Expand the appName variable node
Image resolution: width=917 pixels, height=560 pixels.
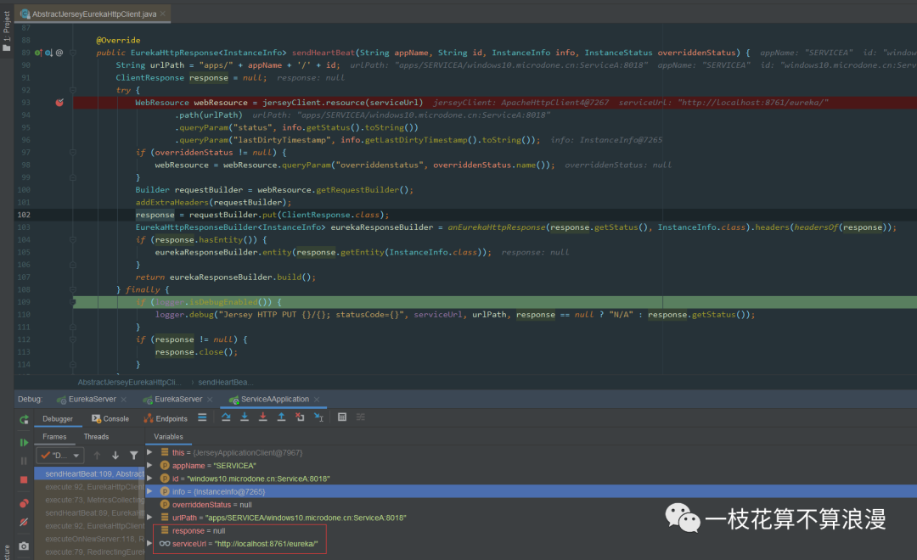(x=150, y=466)
